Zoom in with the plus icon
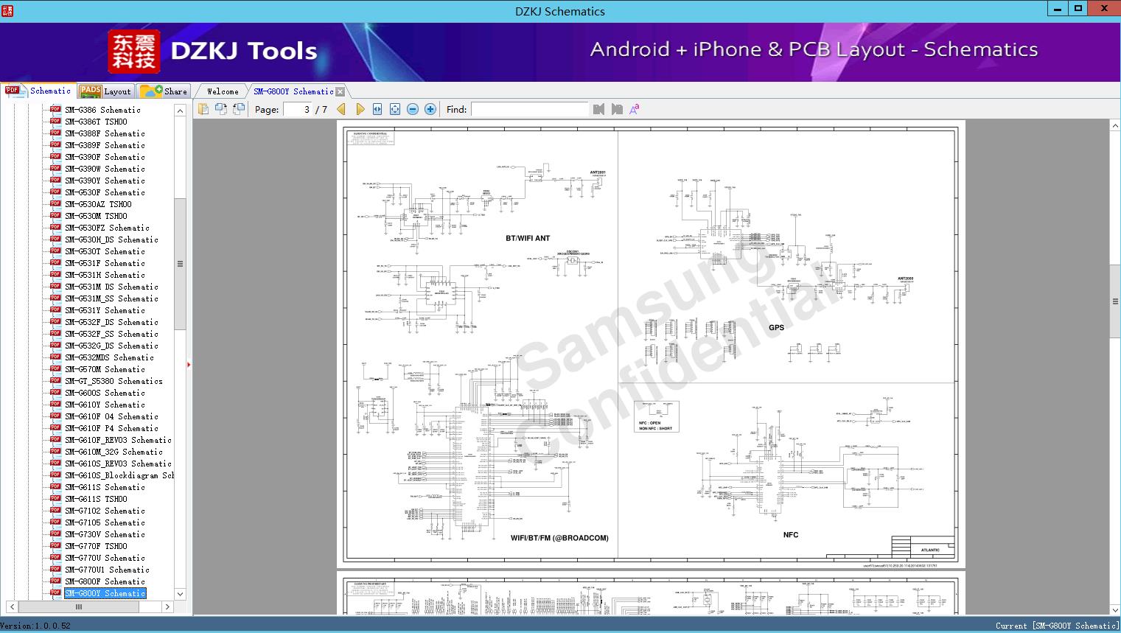Viewport: 1121px width, 633px height. (430, 109)
